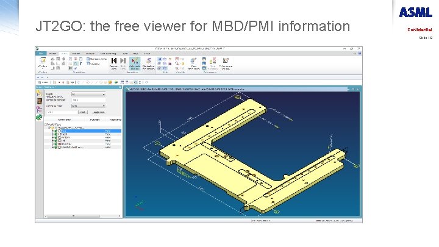Click the yellow globe icon in the lower toolbar
The height and width of the screenshot is (247, 439).
(110, 82)
